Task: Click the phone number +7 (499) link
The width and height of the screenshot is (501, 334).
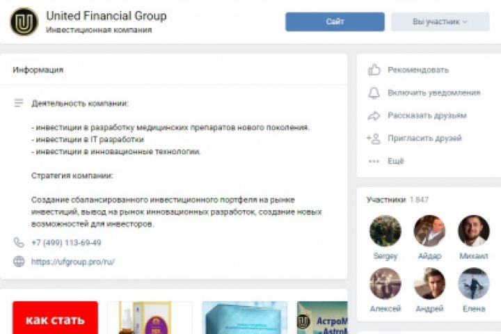Action: [66, 243]
